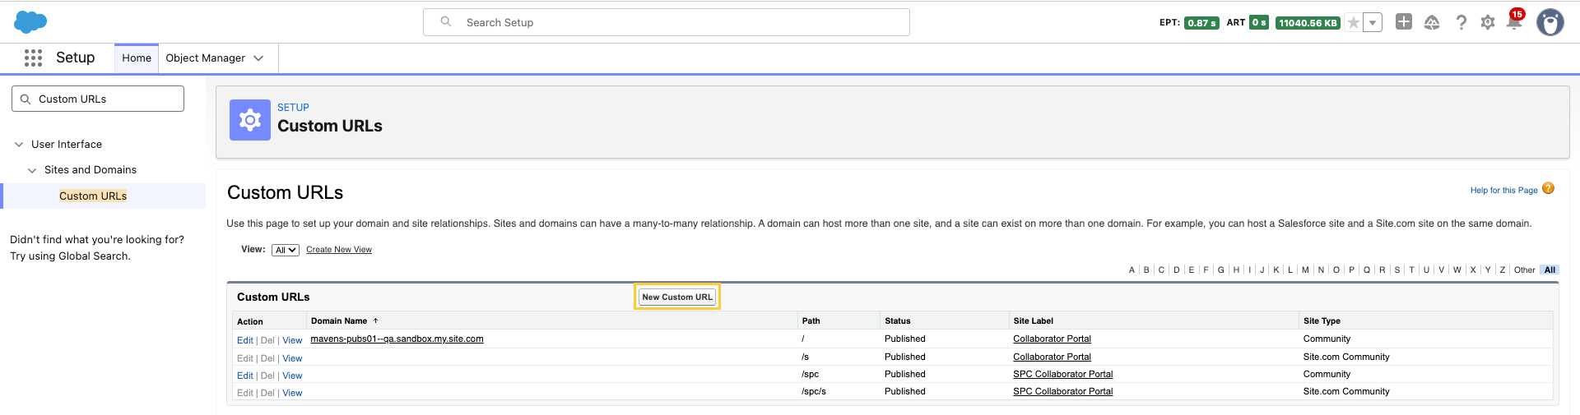Click the Site Label column header
1580x415 pixels.
(1033, 320)
